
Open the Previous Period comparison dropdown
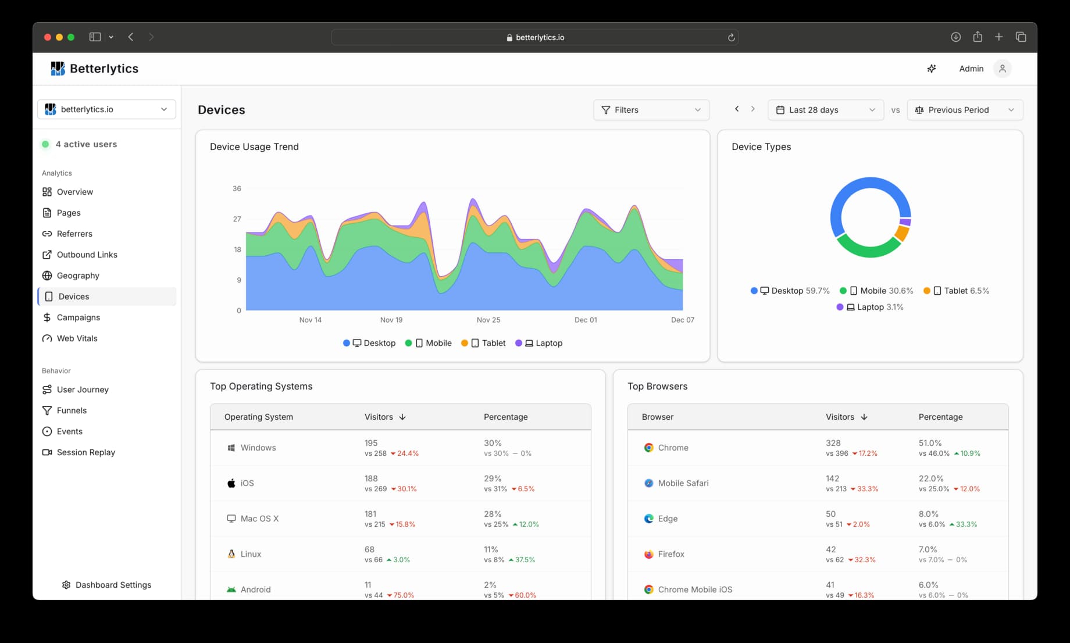coord(964,110)
